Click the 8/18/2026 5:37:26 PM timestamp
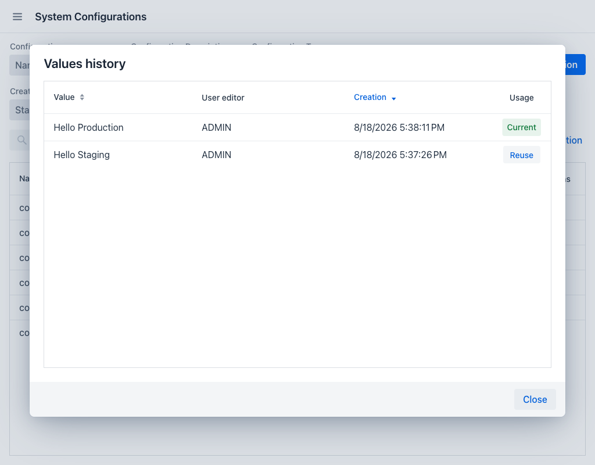Viewport: 595px width, 465px height. (400, 155)
